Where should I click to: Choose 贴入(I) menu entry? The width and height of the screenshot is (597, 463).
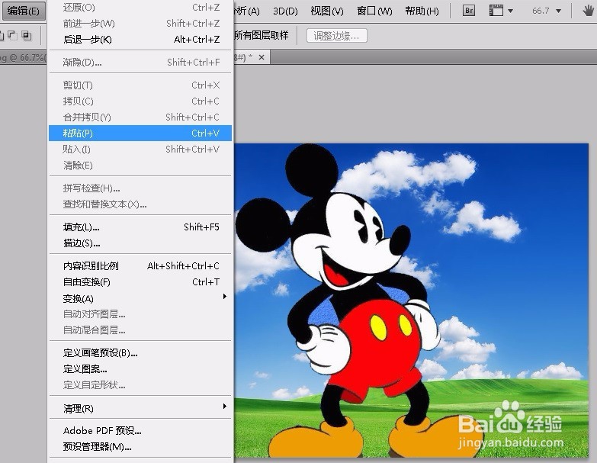pyautogui.click(x=140, y=150)
